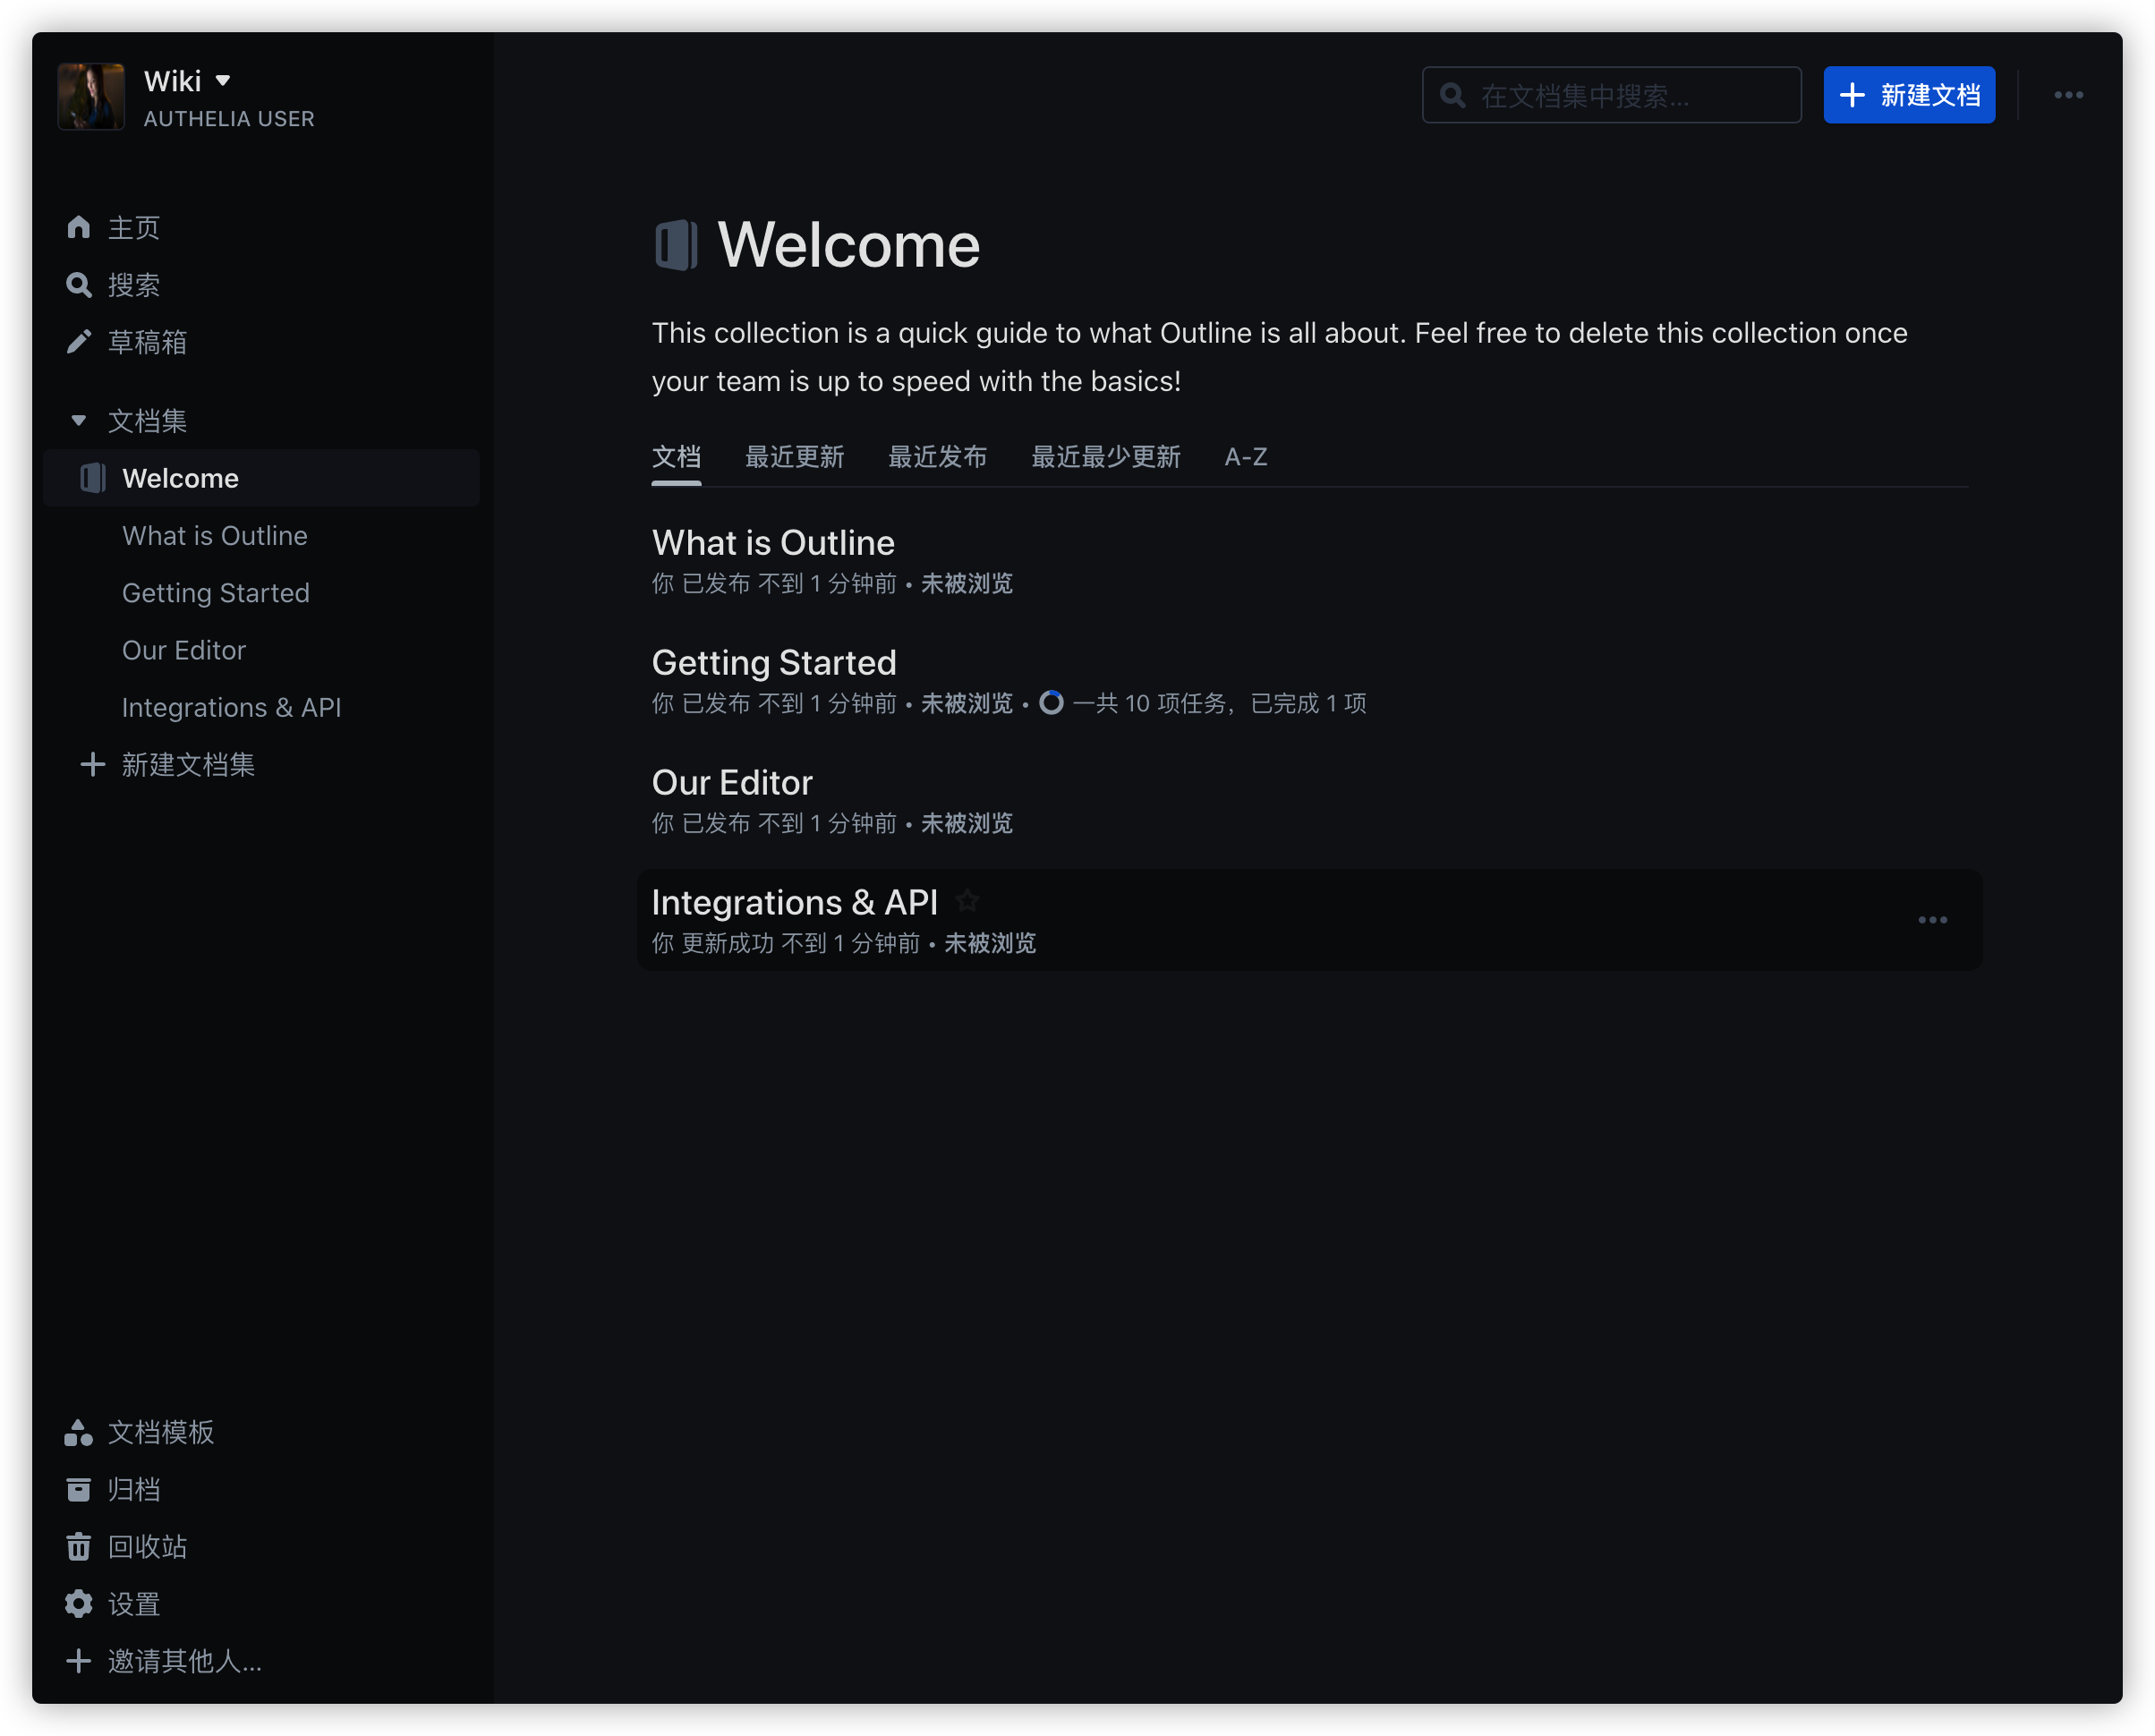Screen dimensions: 2155x1736
Task: Star the Integrations & API document
Action: [x=967, y=901]
